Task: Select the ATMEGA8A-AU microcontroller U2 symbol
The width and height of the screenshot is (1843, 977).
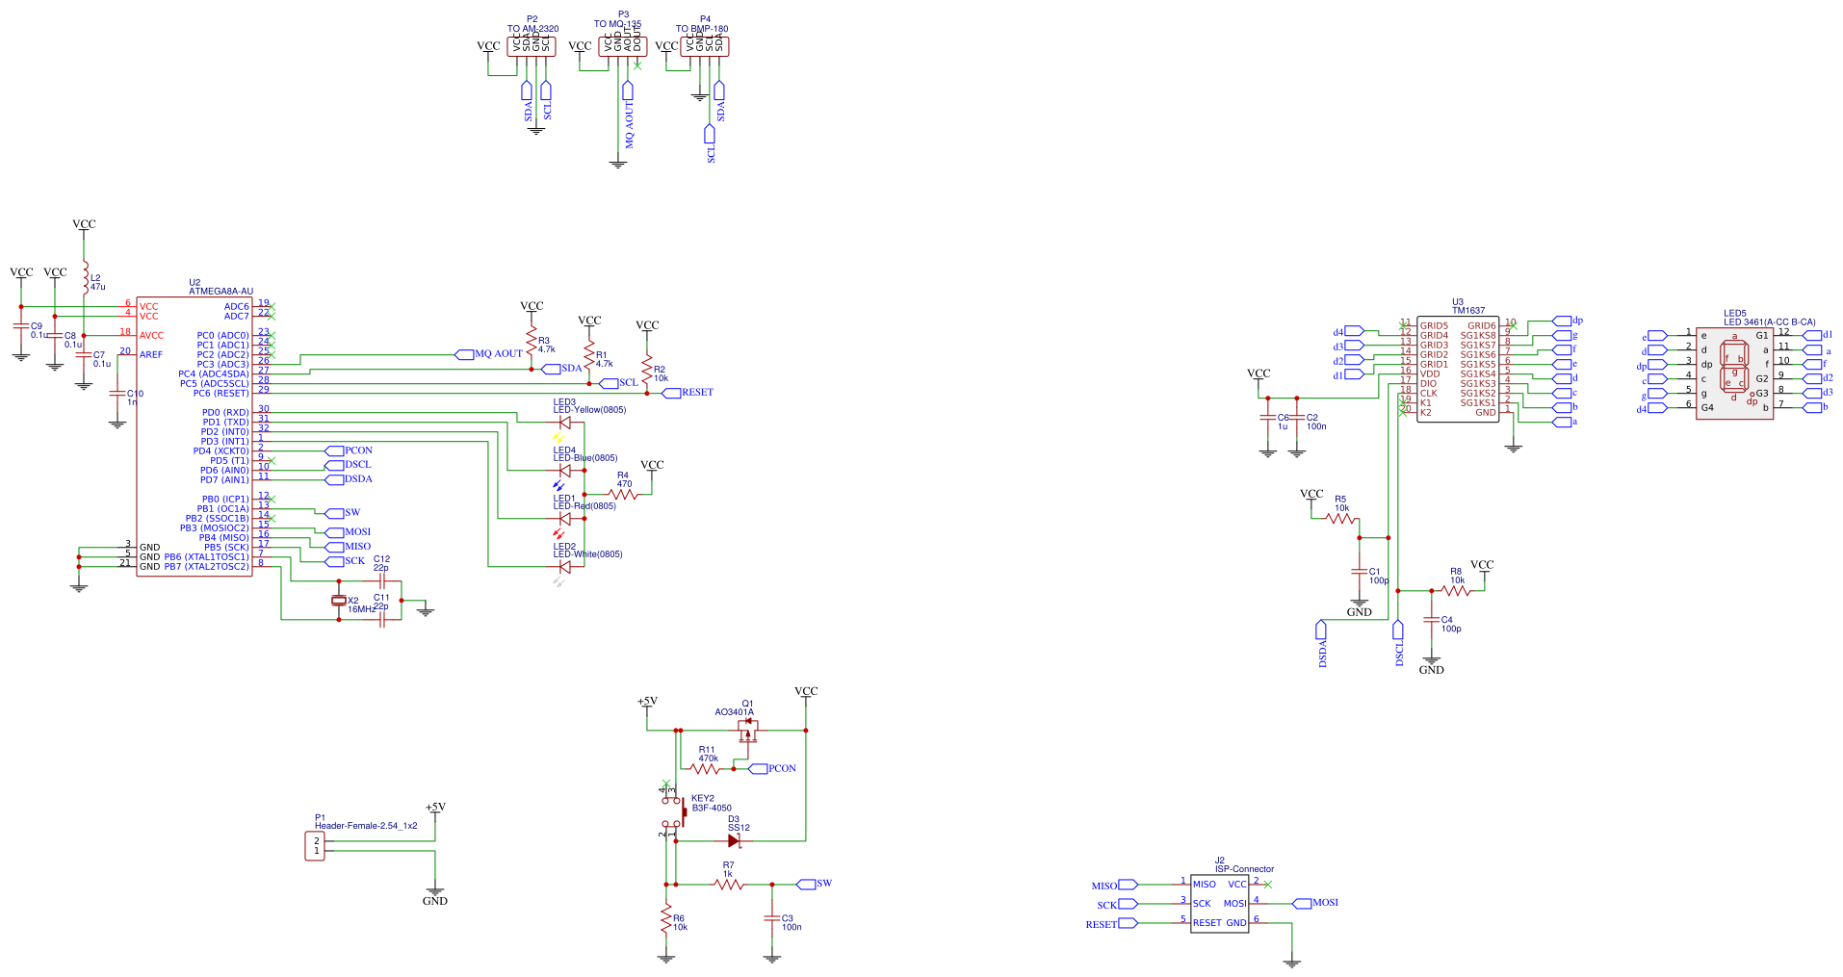Action: [x=193, y=436]
